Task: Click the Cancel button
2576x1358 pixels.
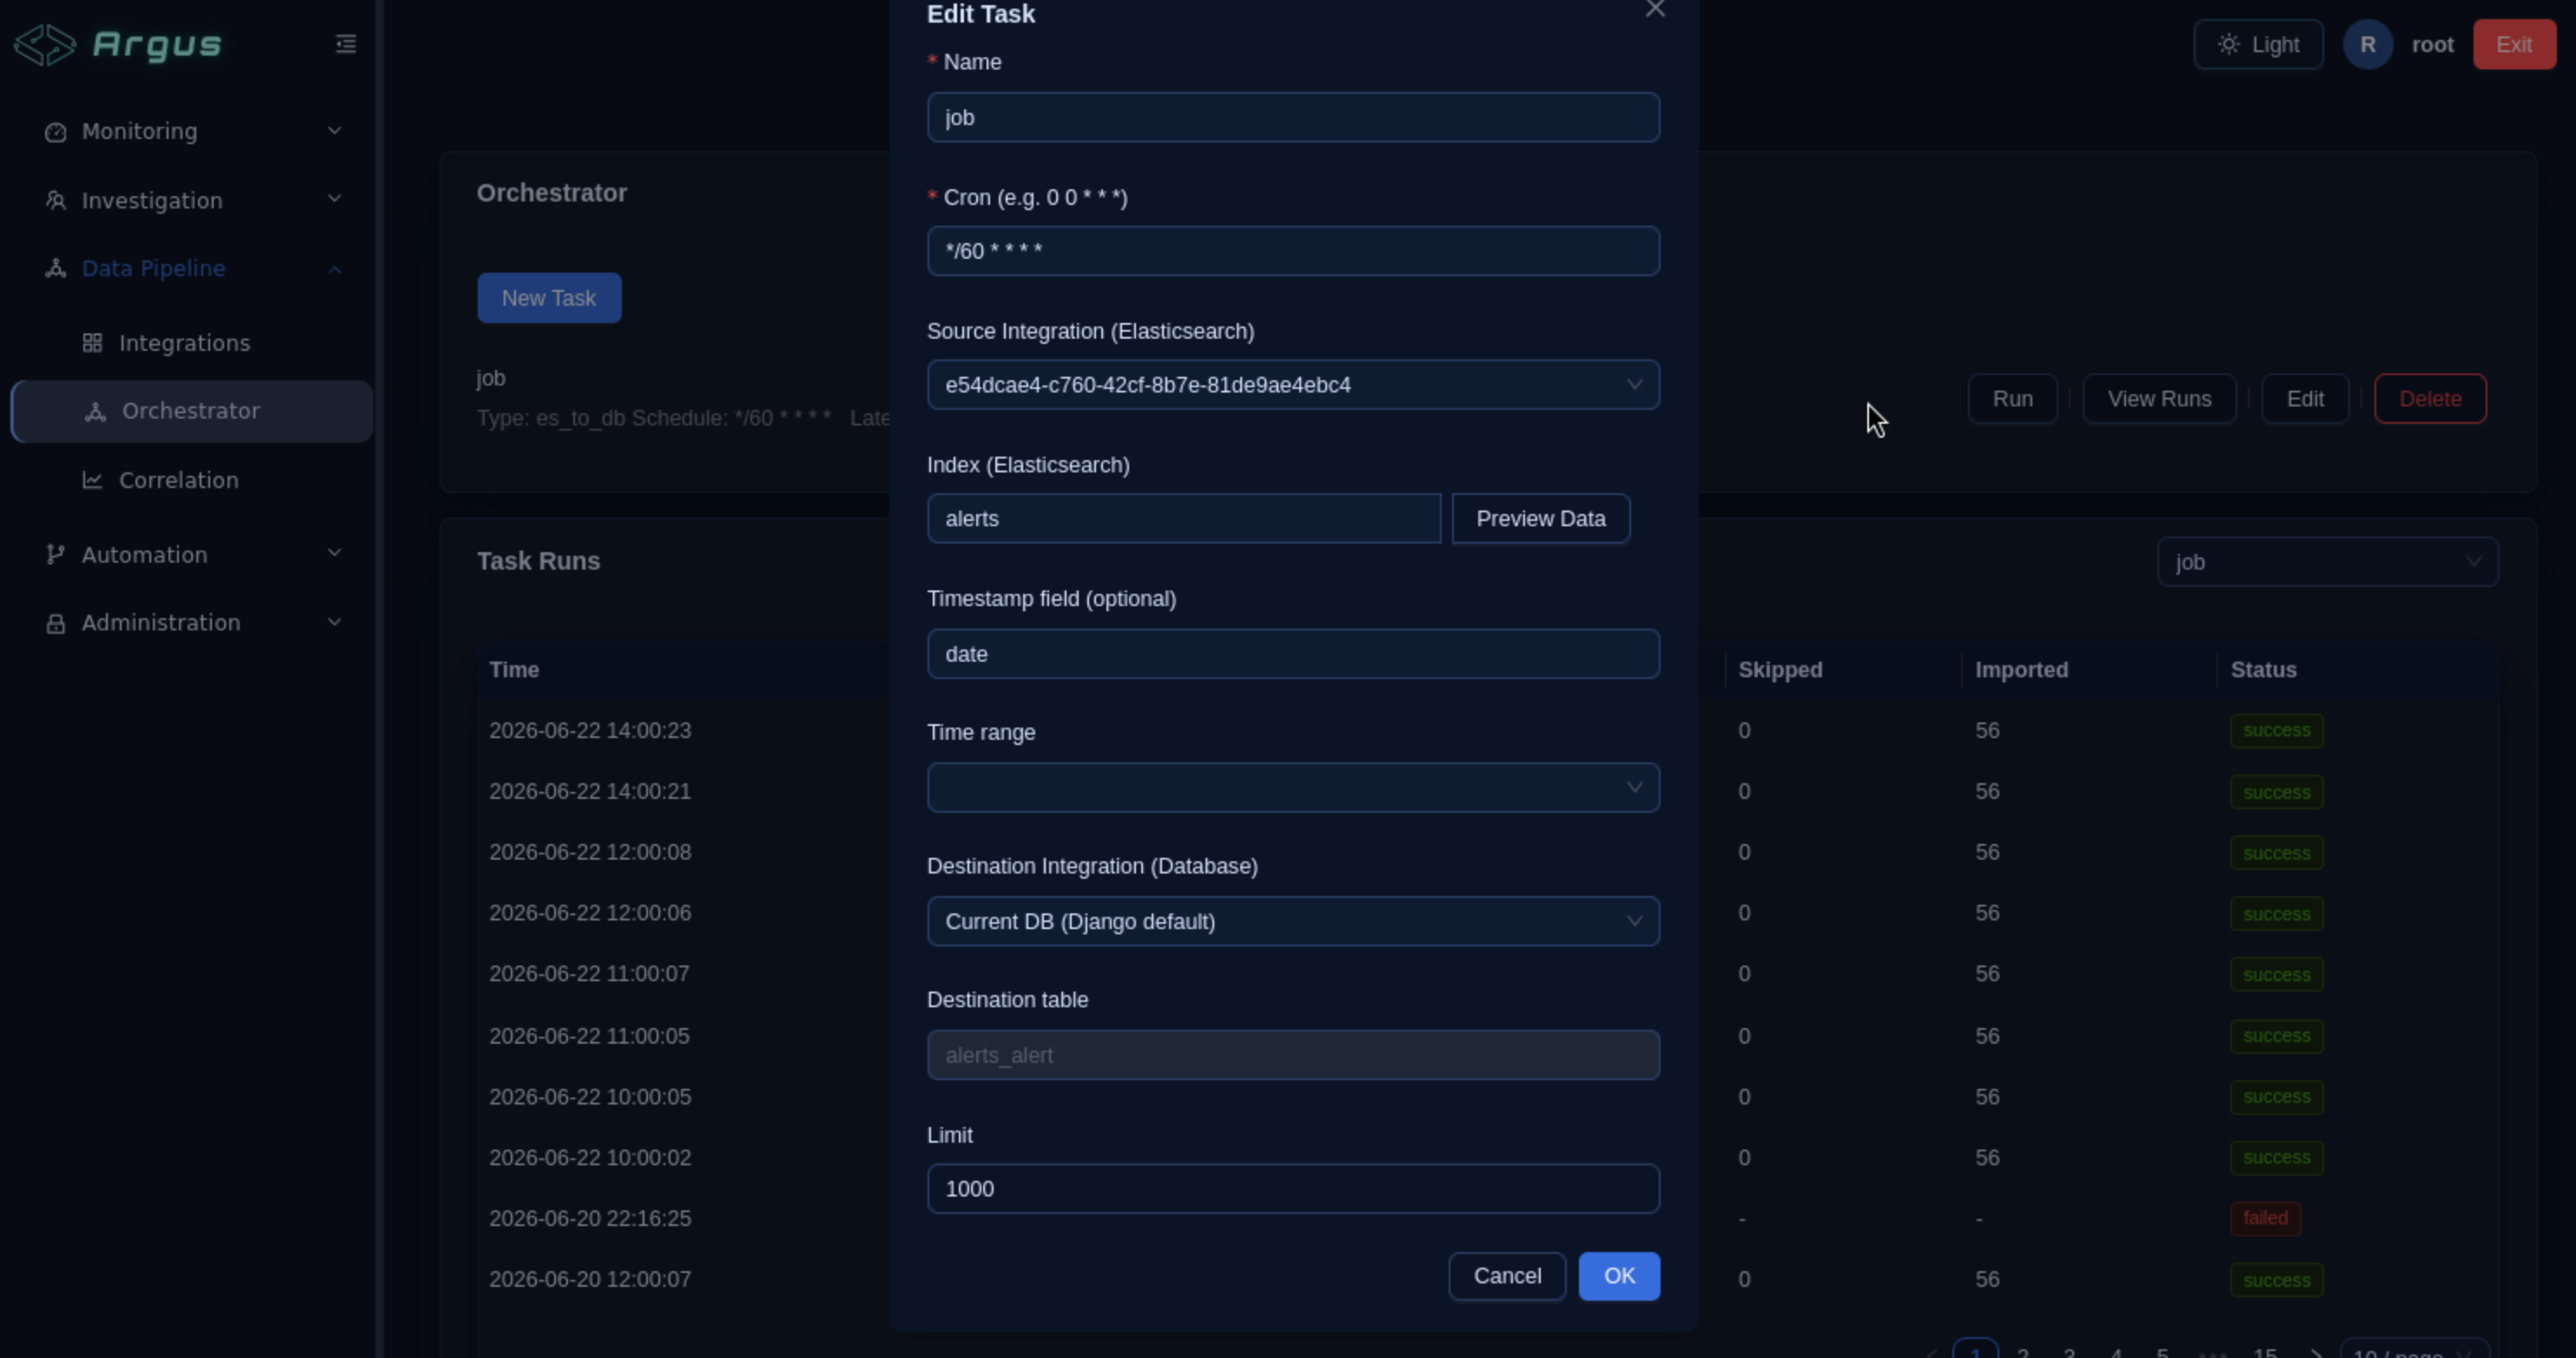Action: point(1507,1276)
